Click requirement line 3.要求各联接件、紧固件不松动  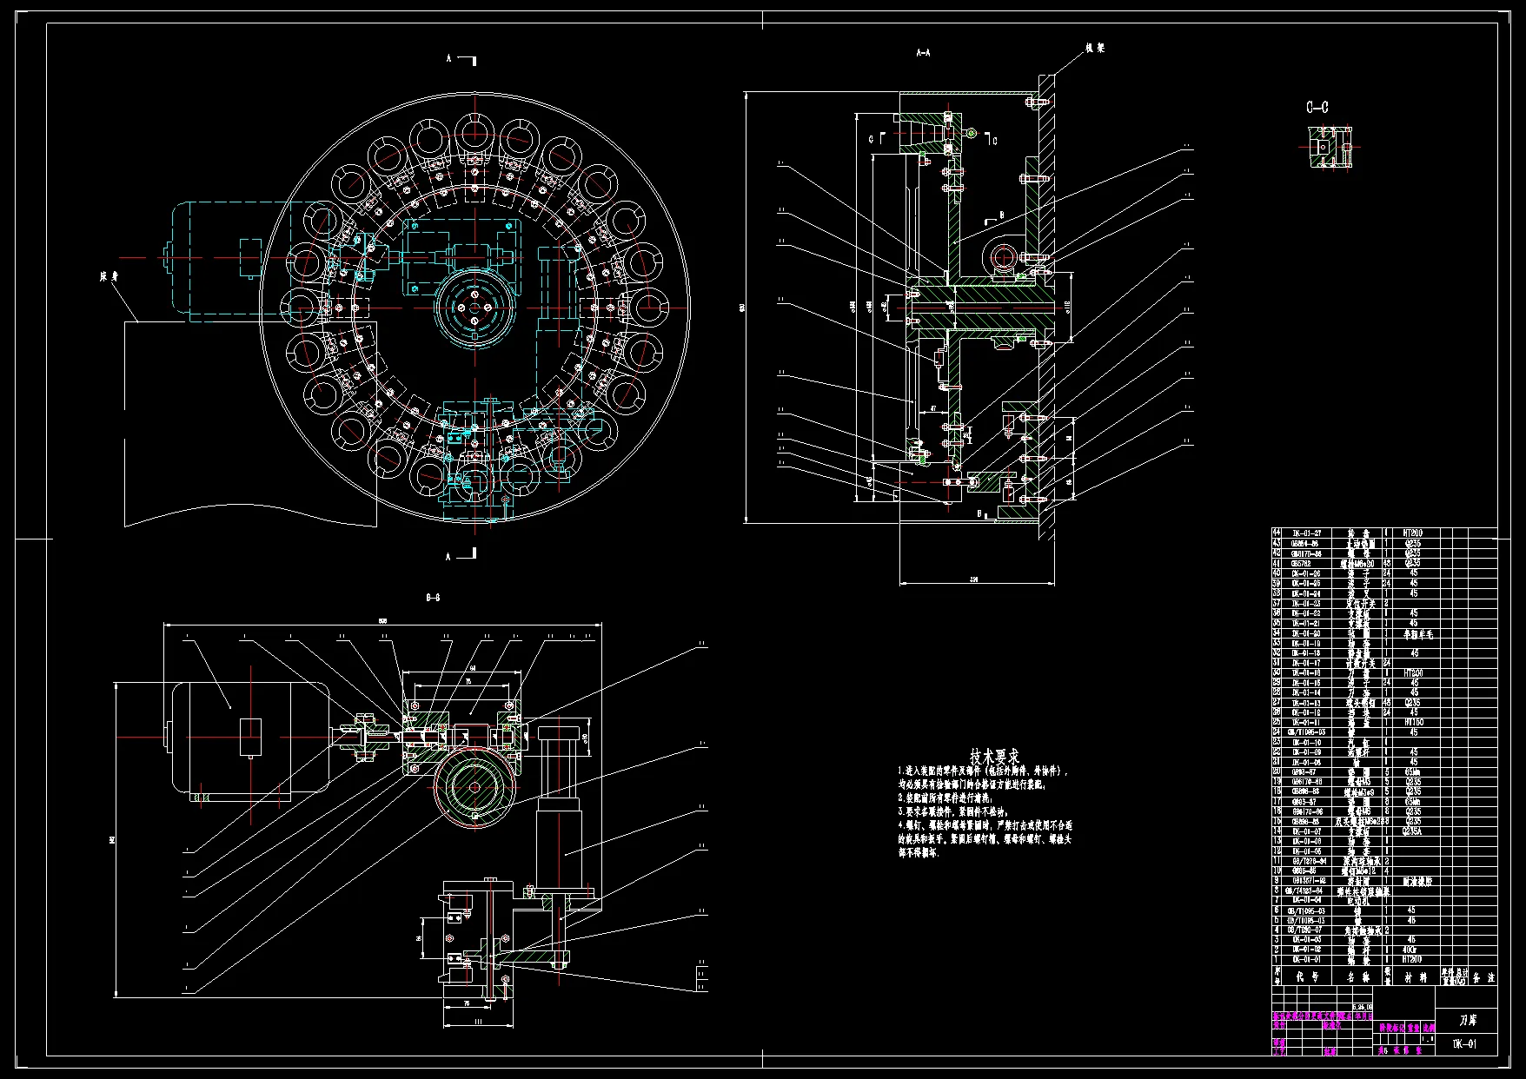[x=952, y=811]
